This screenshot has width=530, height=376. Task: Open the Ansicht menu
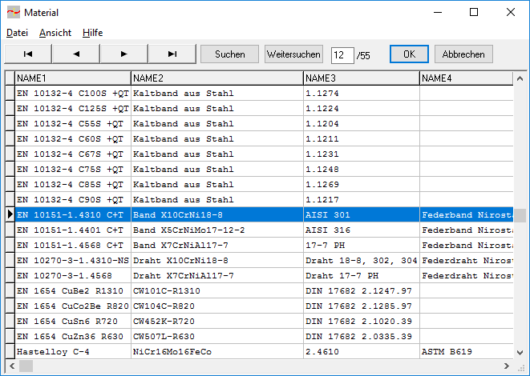pos(55,33)
